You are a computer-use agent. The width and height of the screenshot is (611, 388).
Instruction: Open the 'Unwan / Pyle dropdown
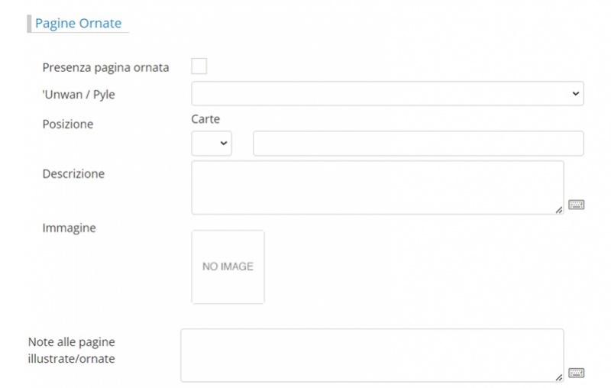(387, 93)
